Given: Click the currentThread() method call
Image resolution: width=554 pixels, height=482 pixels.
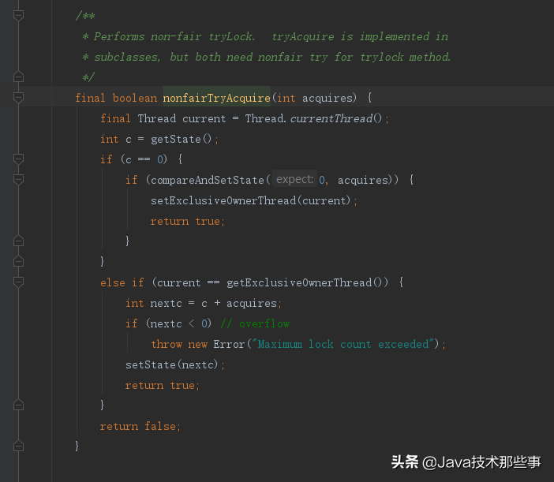Looking at the screenshot, I should [x=336, y=118].
